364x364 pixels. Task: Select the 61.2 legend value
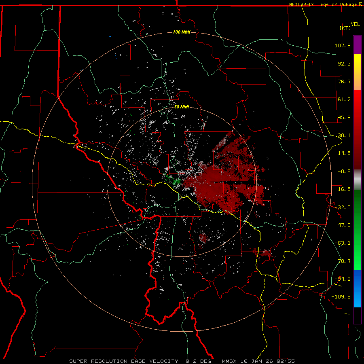click(x=344, y=99)
